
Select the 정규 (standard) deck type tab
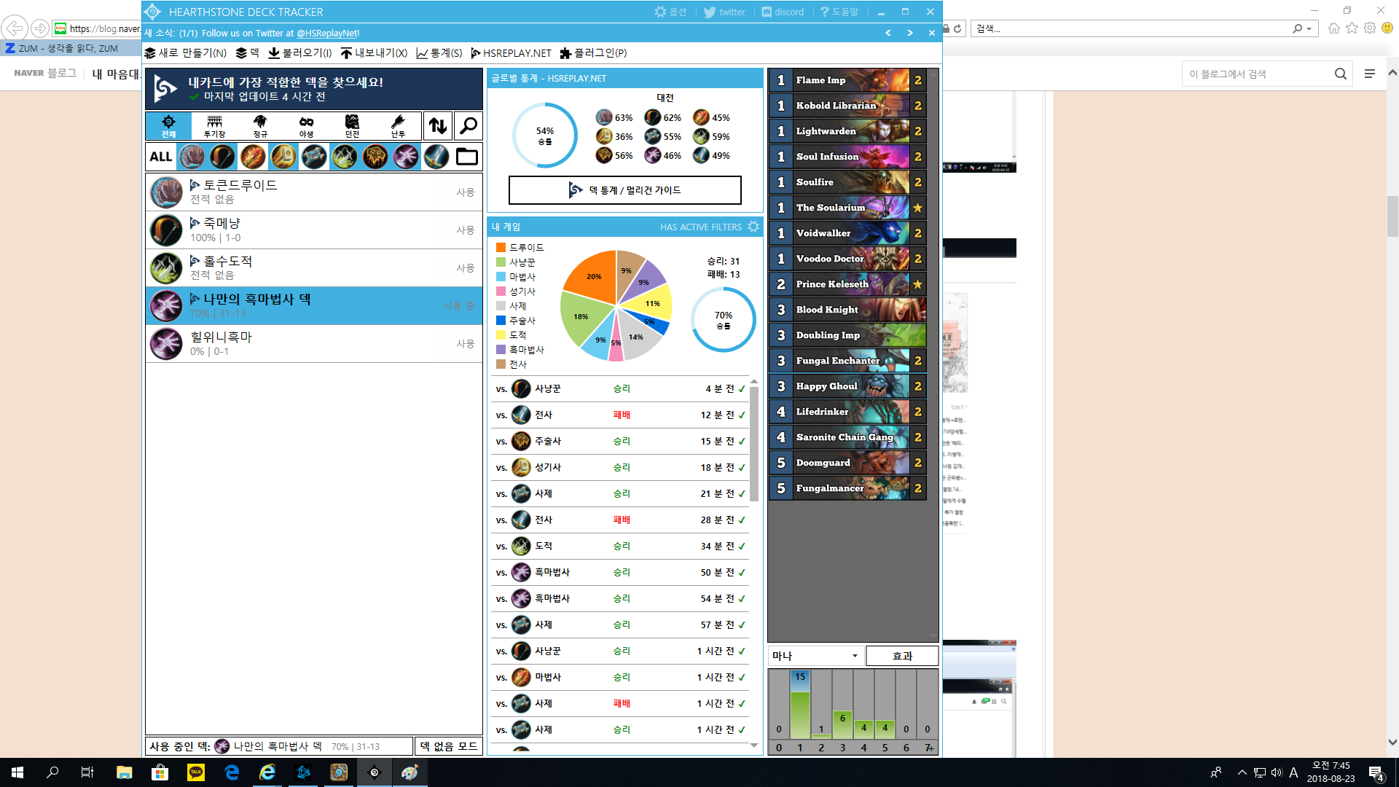[260, 126]
